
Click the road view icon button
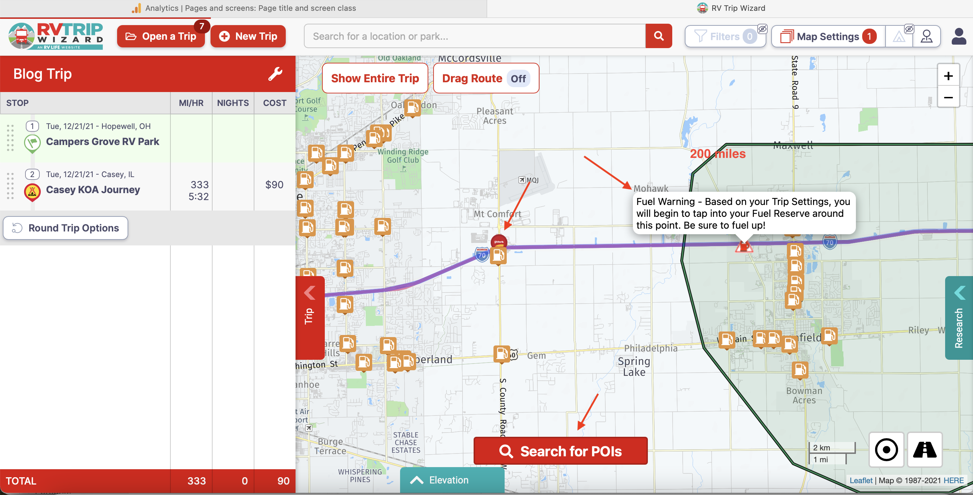[924, 450]
